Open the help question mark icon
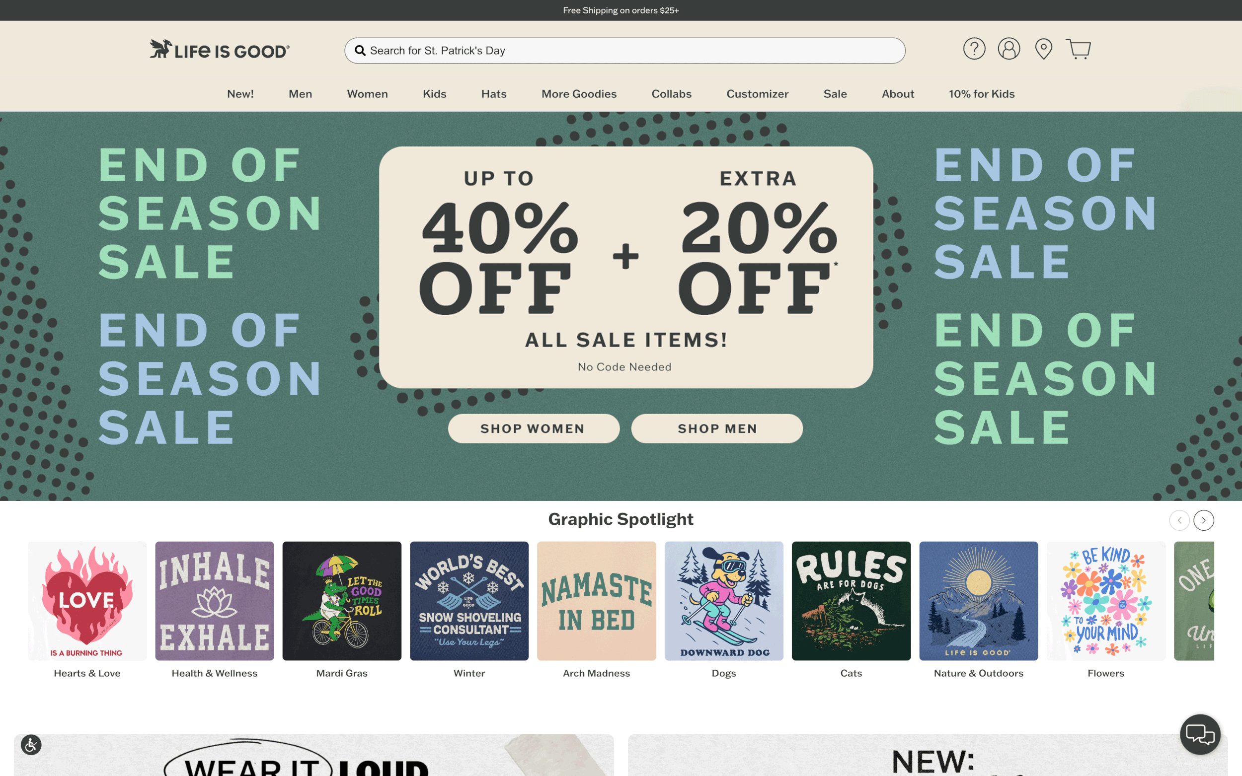The image size is (1242, 776). 974,49
